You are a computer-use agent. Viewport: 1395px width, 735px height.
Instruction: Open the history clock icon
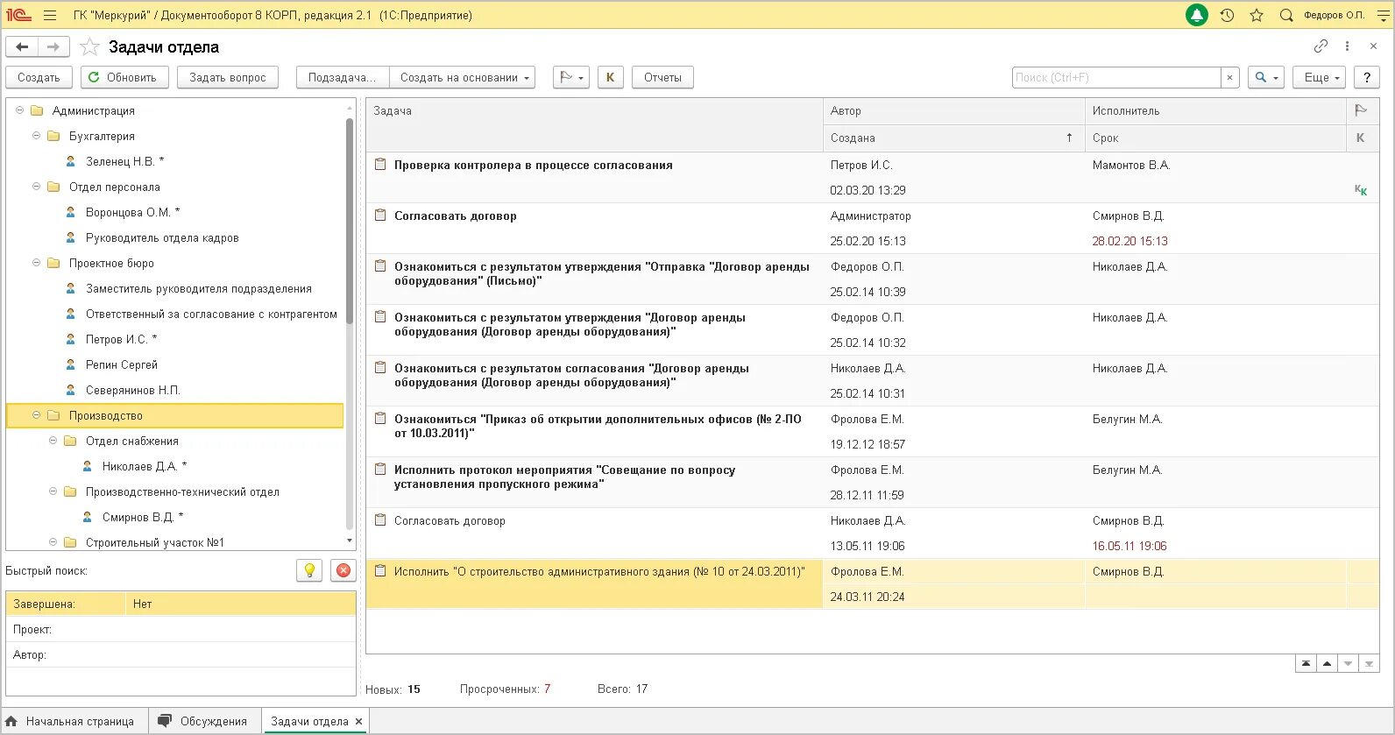(x=1227, y=15)
